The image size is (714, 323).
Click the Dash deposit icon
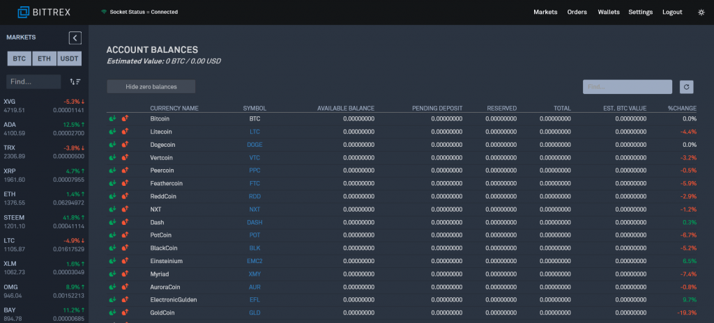pos(113,222)
